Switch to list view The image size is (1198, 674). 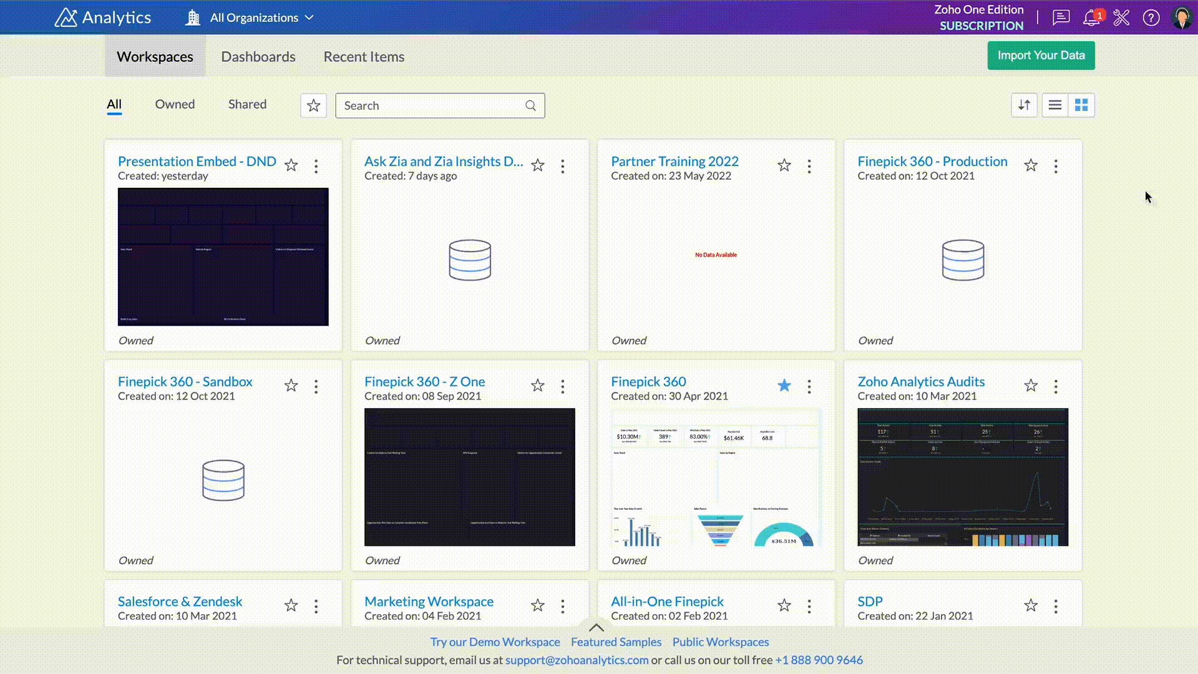click(1055, 105)
